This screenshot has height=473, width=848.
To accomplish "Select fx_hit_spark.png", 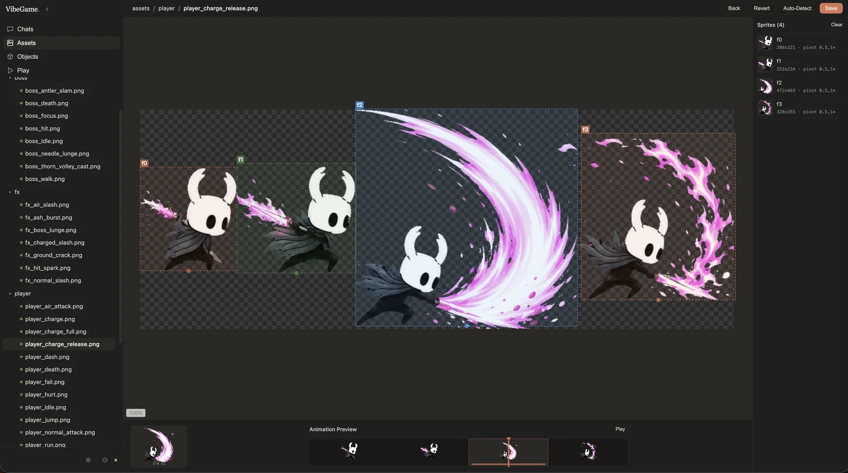I will point(48,268).
